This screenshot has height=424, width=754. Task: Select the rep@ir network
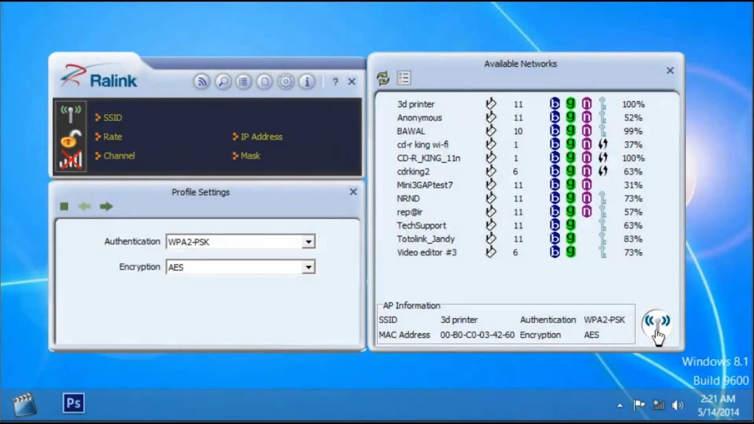[x=409, y=212]
